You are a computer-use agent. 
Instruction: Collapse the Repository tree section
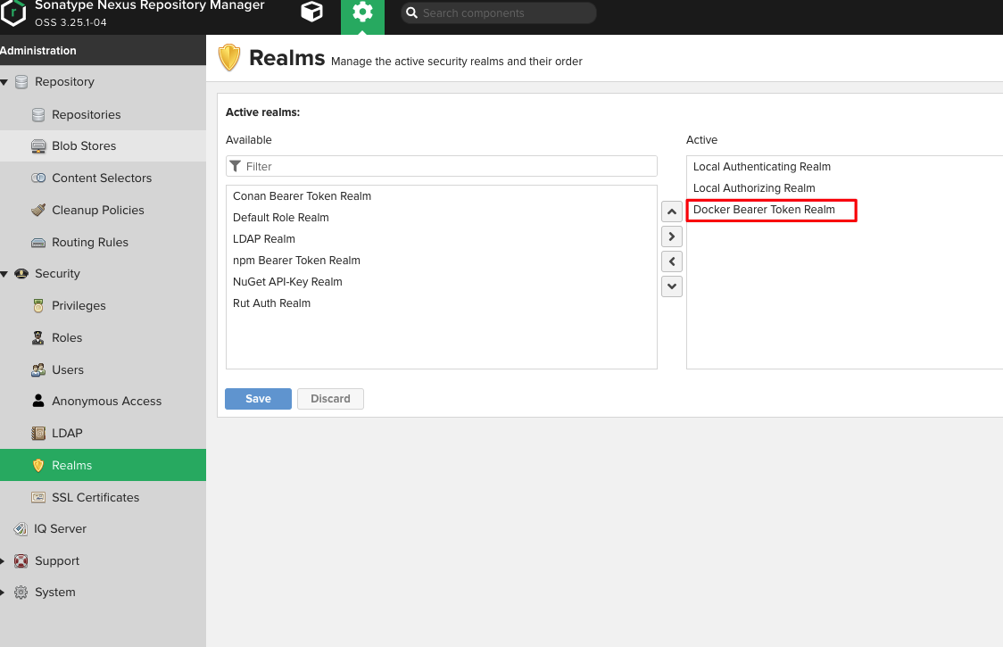pos(4,83)
